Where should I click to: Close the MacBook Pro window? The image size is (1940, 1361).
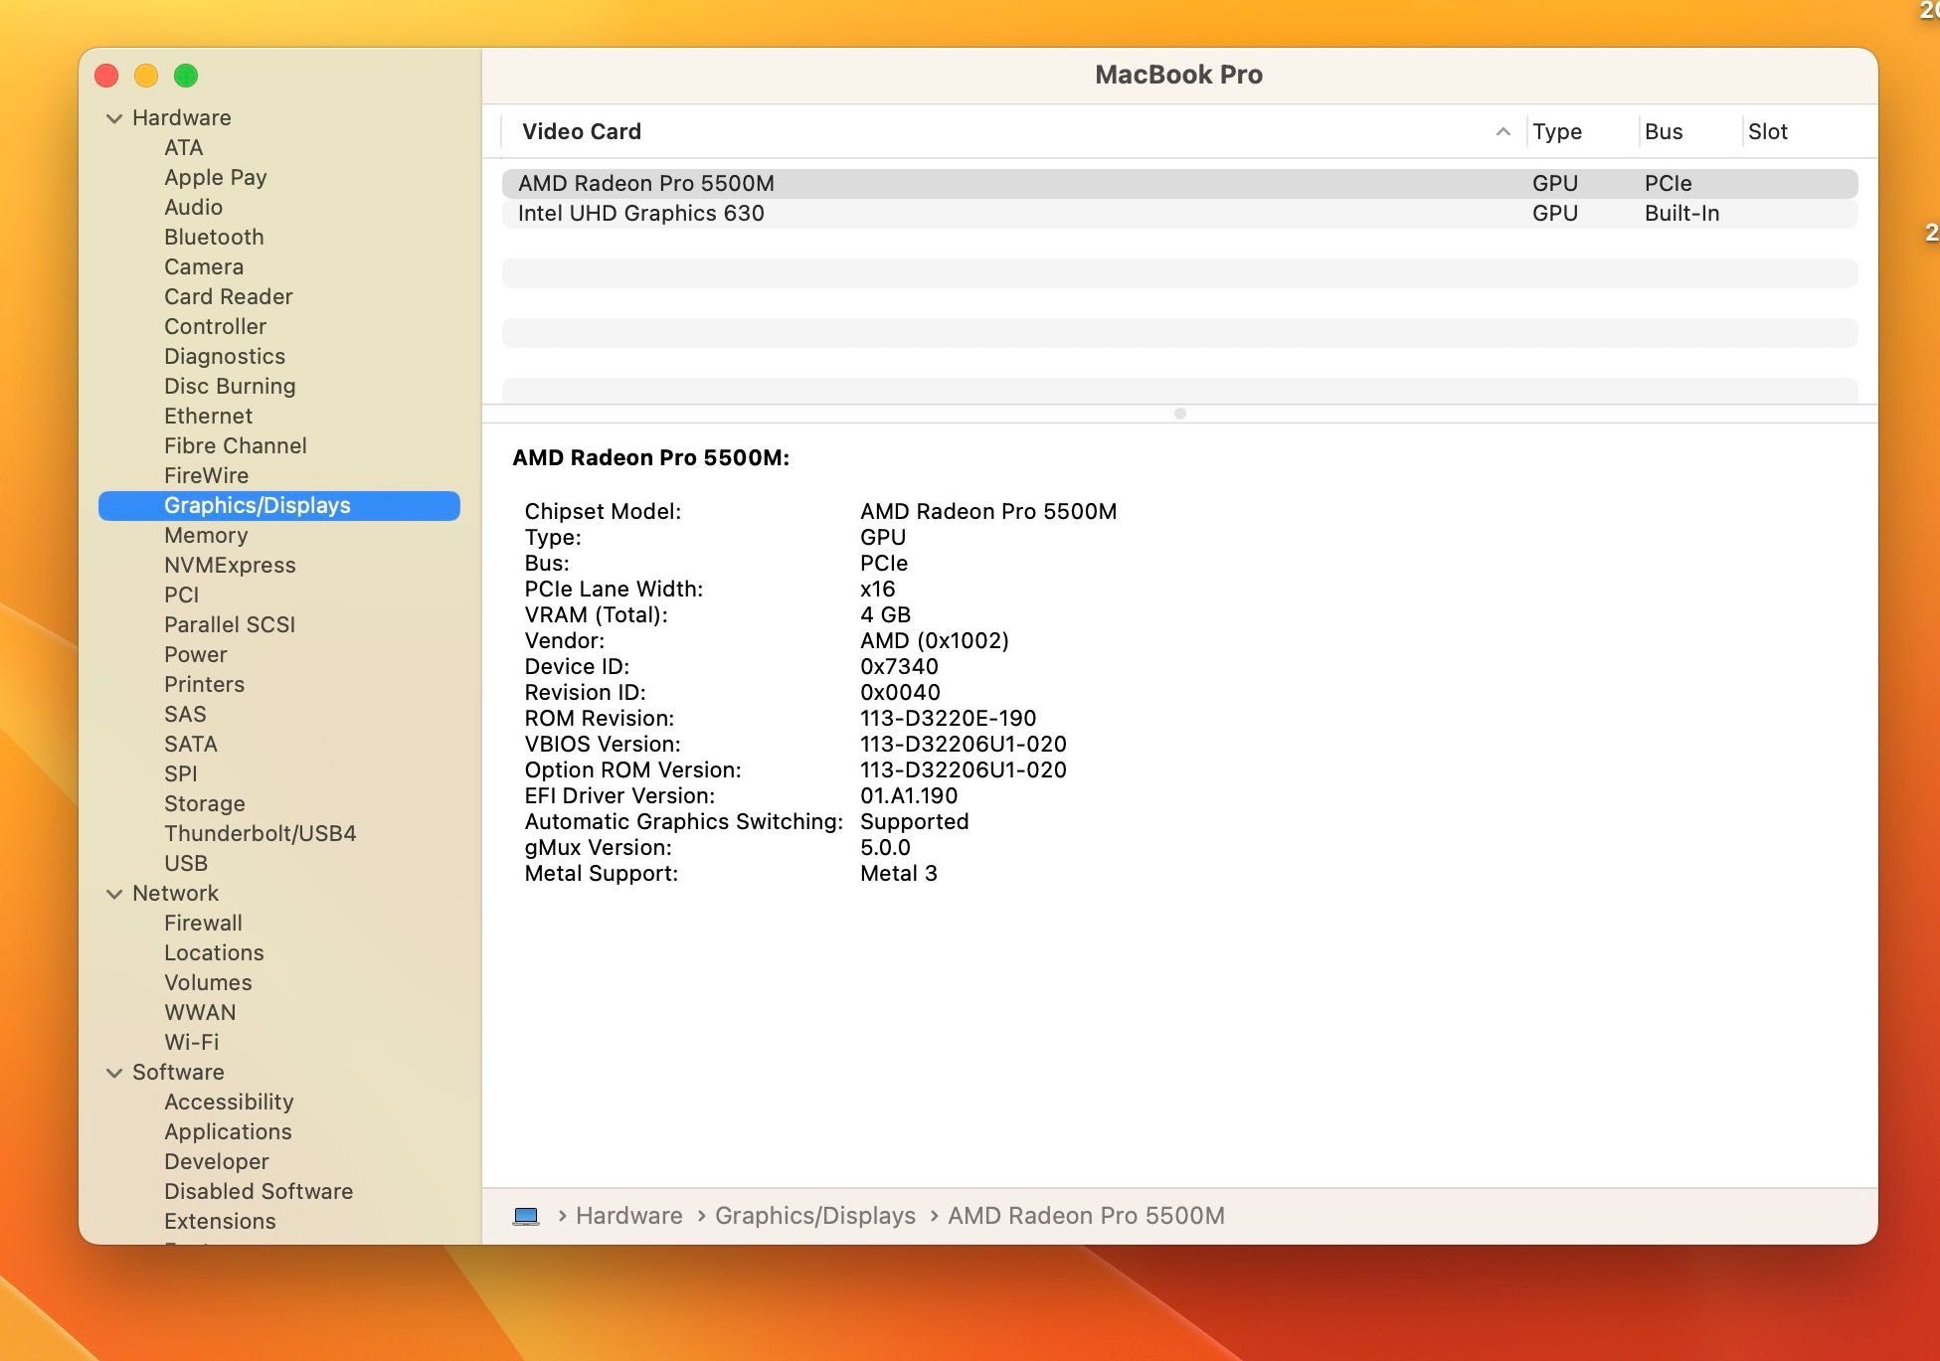click(106, 76)
